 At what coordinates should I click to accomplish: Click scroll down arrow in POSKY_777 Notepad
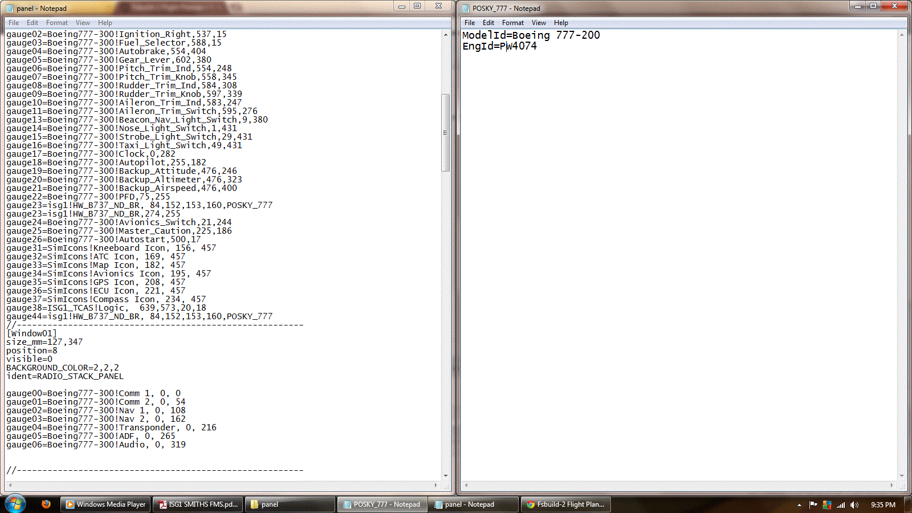click(902, 475)
